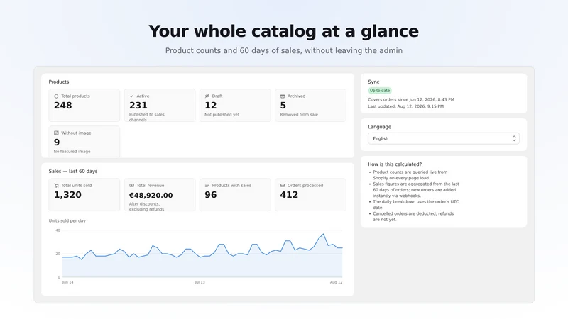Open the Language dropdown showing English
This screenshot has height=319, width=568.
tap(444, 138)
